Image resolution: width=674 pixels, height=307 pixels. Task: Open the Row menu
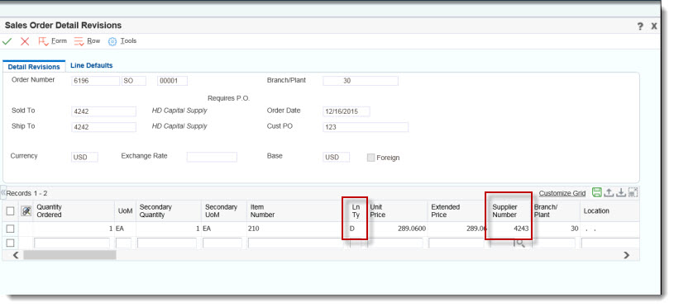coord(87,41)
